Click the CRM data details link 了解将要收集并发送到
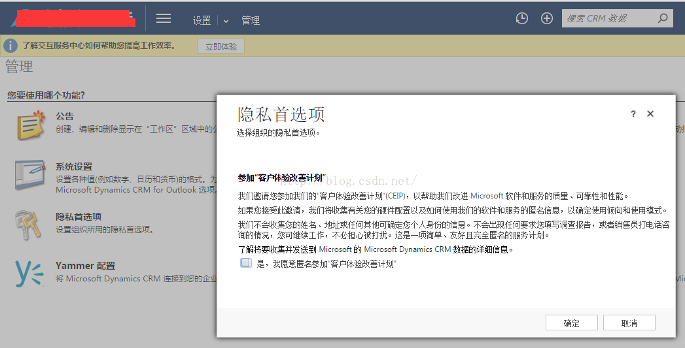The height and width of the screenshot is (348, 685). pos(376,249)
